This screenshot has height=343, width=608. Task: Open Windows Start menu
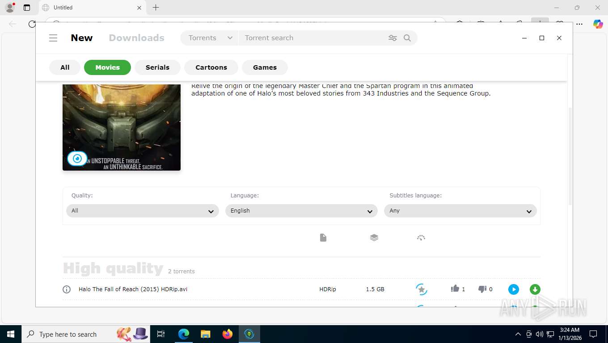(x=11, y=334)
